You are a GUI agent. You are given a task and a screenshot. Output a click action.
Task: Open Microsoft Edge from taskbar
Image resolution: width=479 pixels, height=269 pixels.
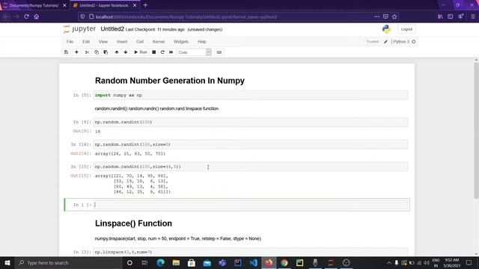[x=160, y=262]
